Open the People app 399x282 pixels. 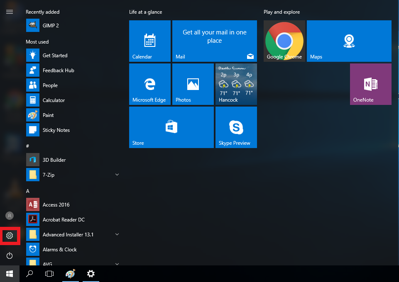coord(73,85)
